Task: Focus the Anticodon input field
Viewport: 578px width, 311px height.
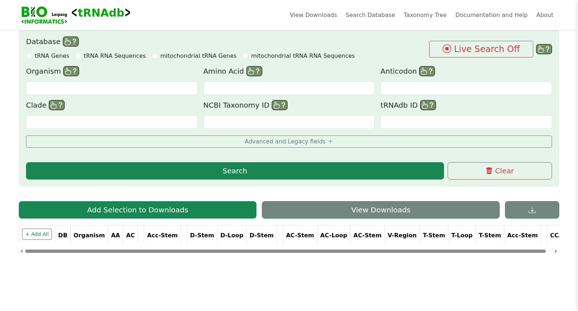Action: click(466, 88)
